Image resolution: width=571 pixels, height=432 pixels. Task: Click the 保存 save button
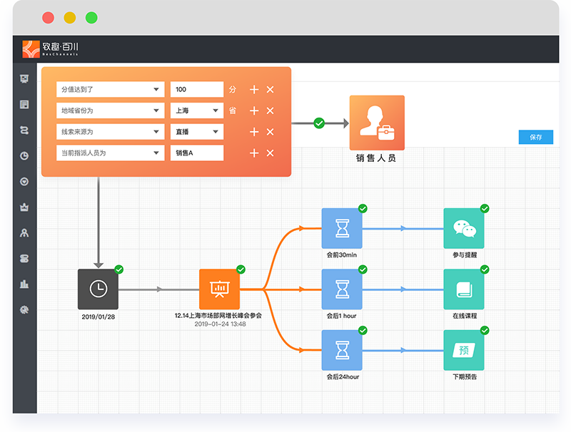click(x=535, y=138)
